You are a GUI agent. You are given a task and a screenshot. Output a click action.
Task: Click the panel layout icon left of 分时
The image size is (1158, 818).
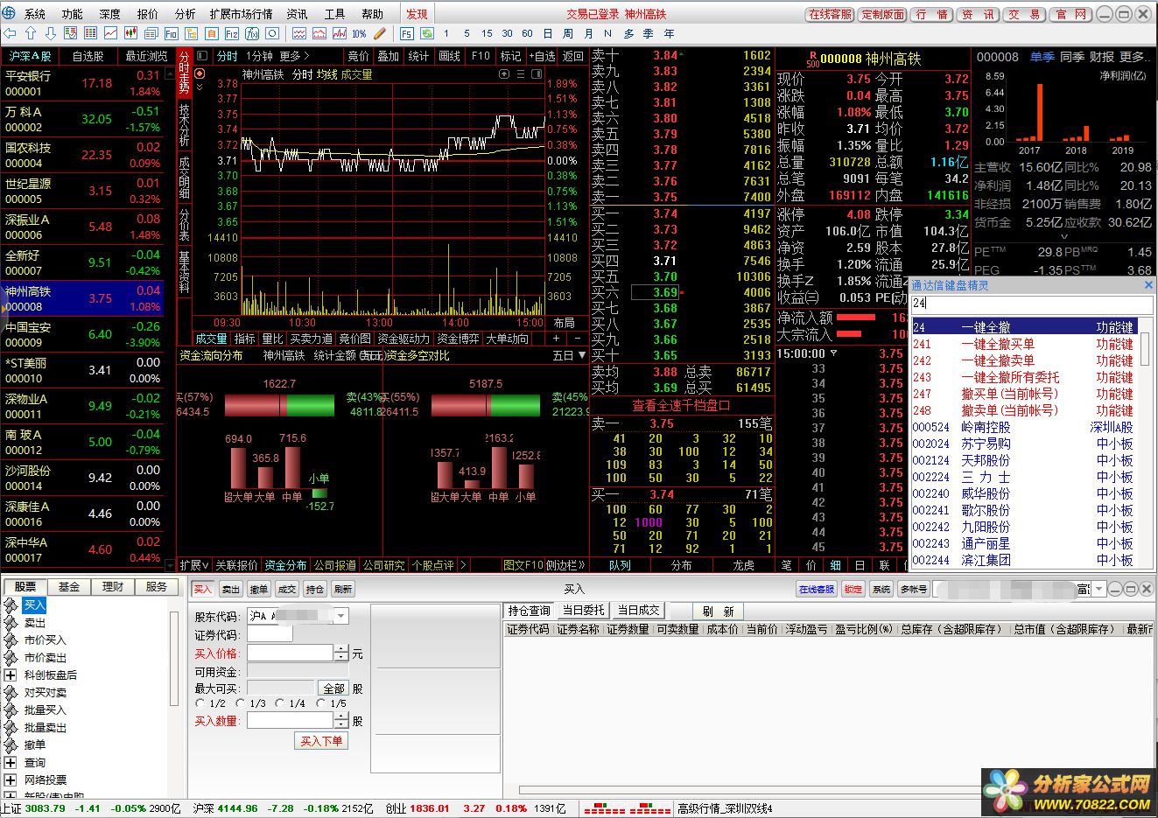click(202, 56)
